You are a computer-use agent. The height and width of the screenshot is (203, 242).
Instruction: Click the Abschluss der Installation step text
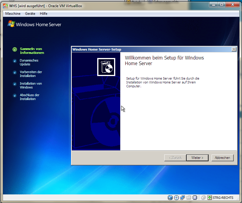click(x=30, y=97)
